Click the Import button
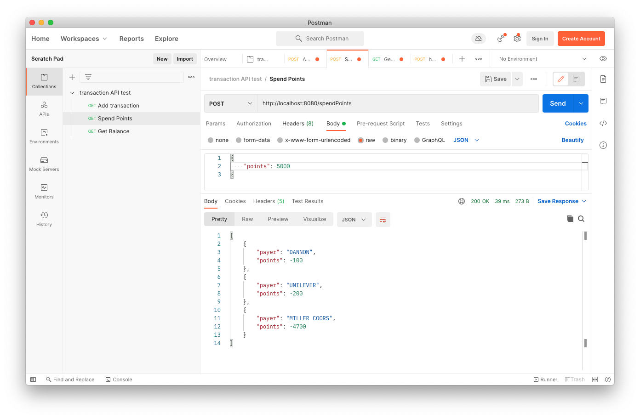640x419 pixels. (x=185, y=59)
